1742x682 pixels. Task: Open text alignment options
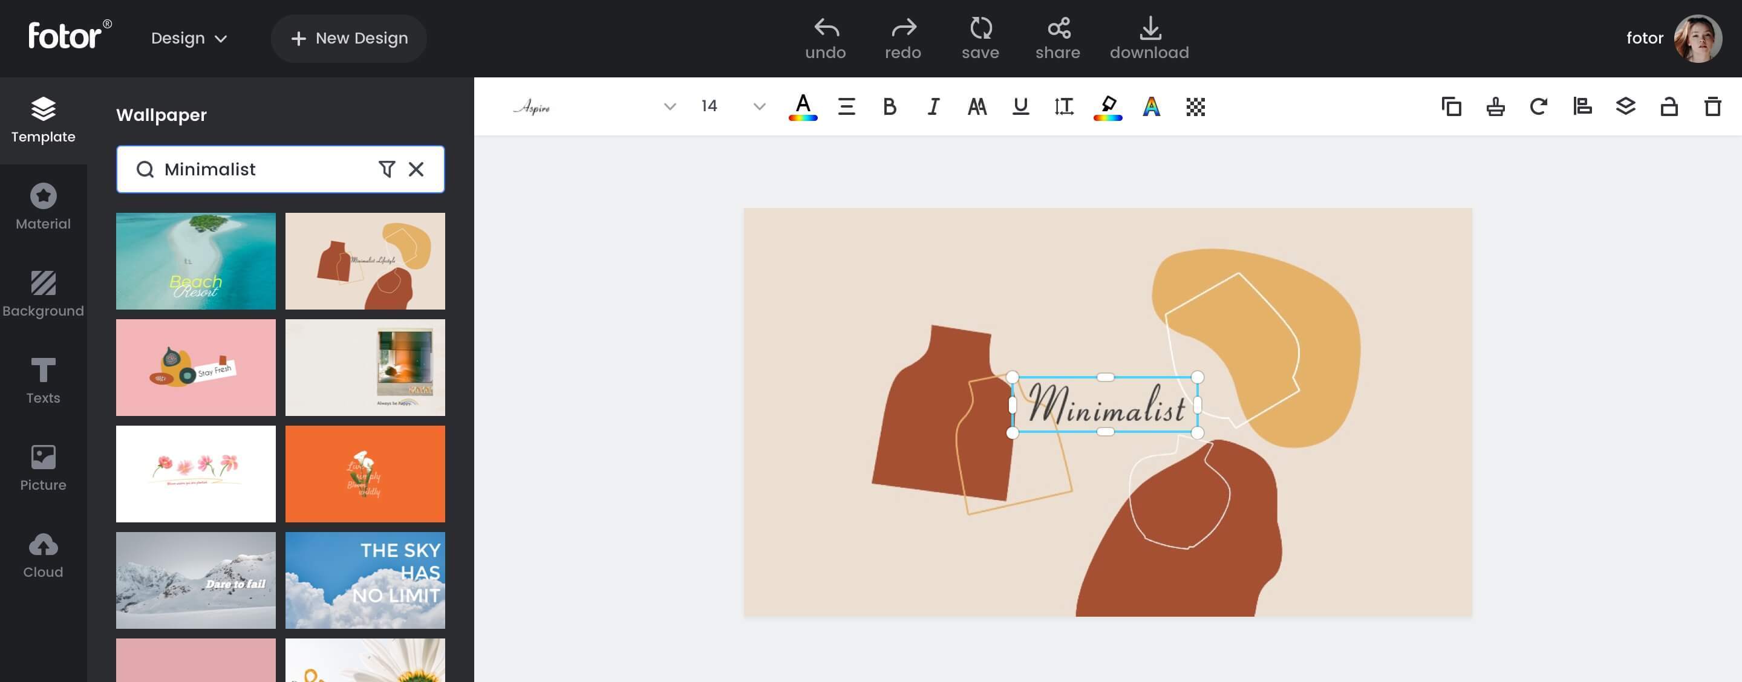[847, 107]
